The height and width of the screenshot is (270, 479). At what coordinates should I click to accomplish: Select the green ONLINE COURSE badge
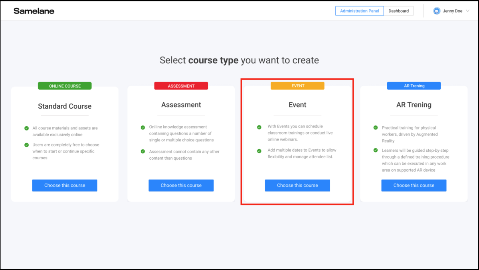point(65,85)
